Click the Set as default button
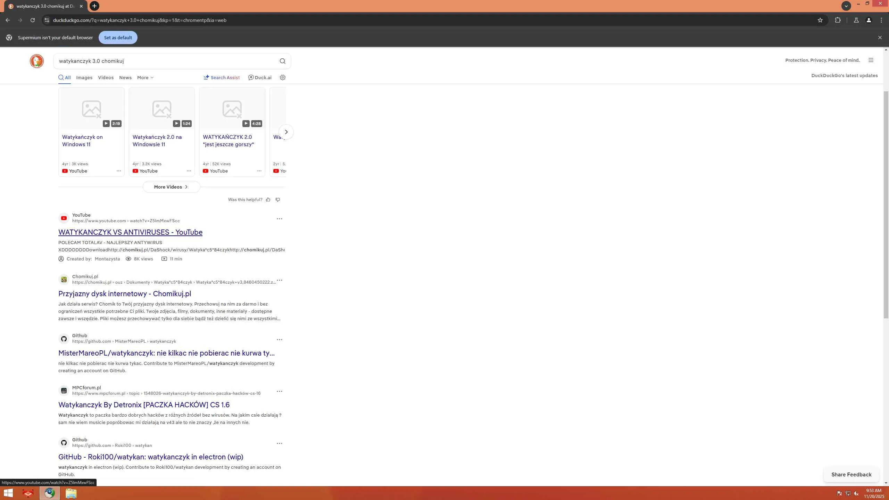 click(x=118, y=37)
